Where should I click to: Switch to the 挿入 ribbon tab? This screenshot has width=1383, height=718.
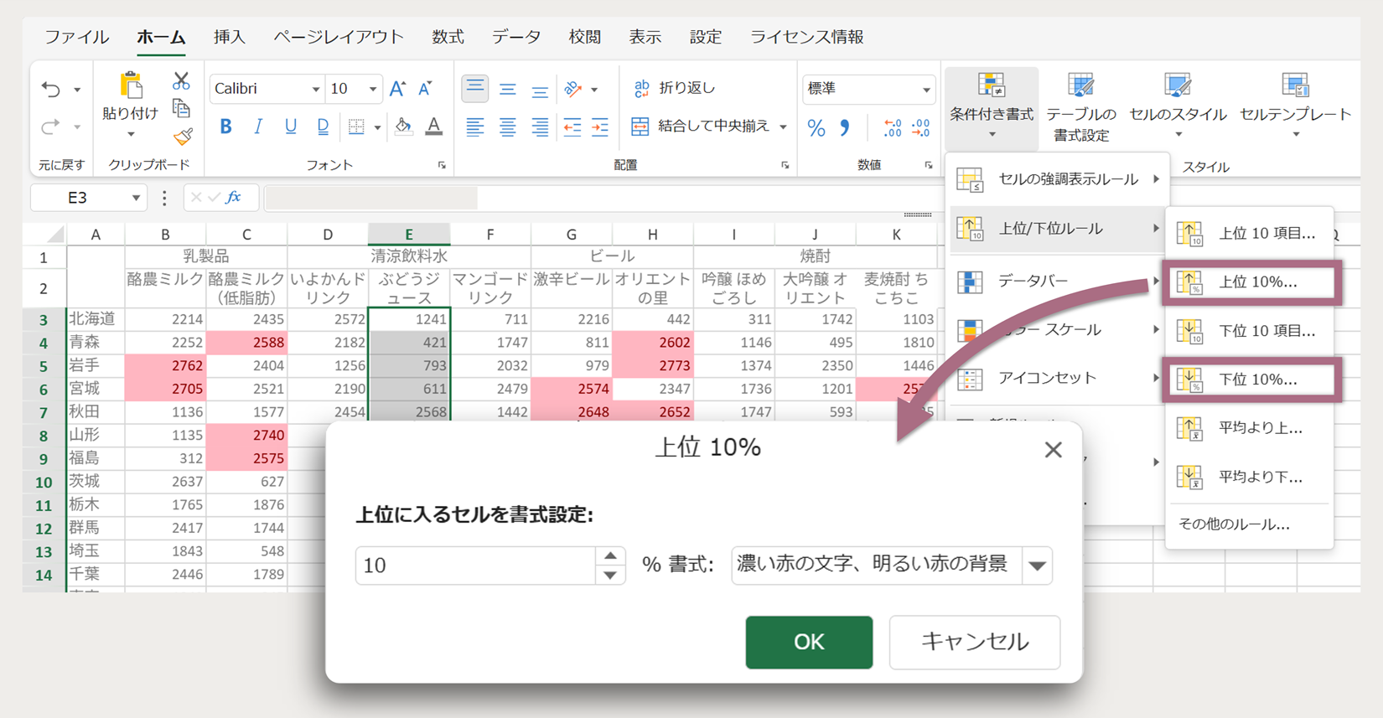pos(229,37)
